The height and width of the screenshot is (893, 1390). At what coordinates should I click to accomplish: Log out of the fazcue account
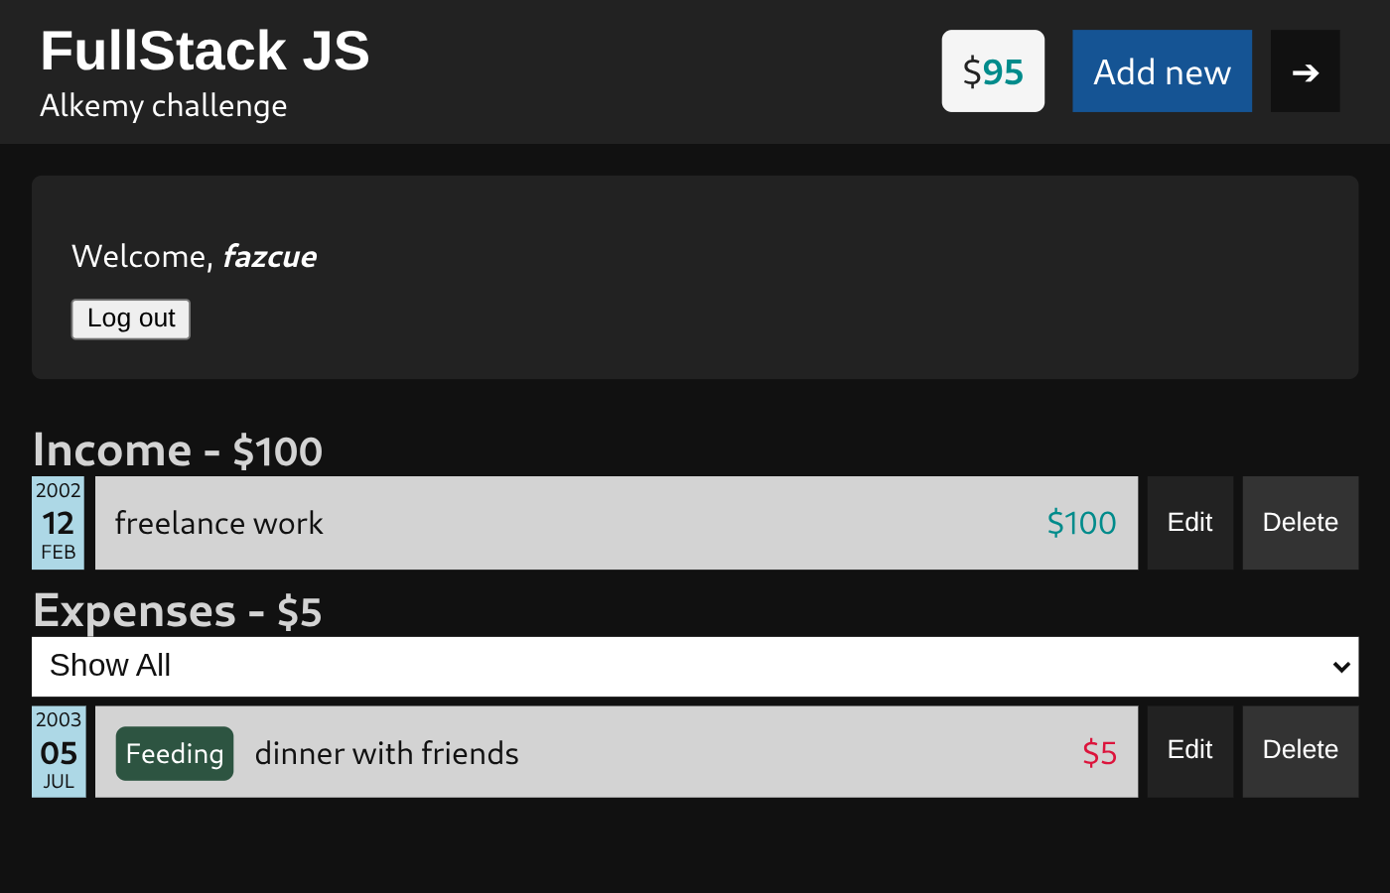click(x=130, y=319)
